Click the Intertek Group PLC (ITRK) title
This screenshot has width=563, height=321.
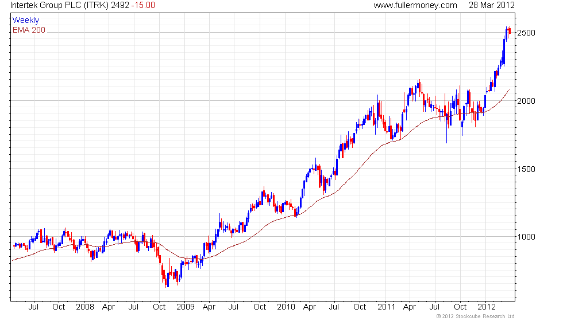60,5
